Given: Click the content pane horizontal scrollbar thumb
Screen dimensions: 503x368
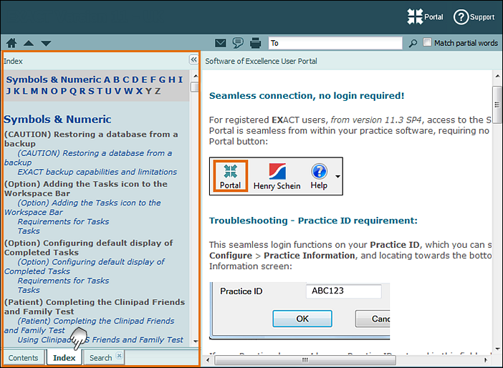Looking at the screenshot, I should [305, 359].
